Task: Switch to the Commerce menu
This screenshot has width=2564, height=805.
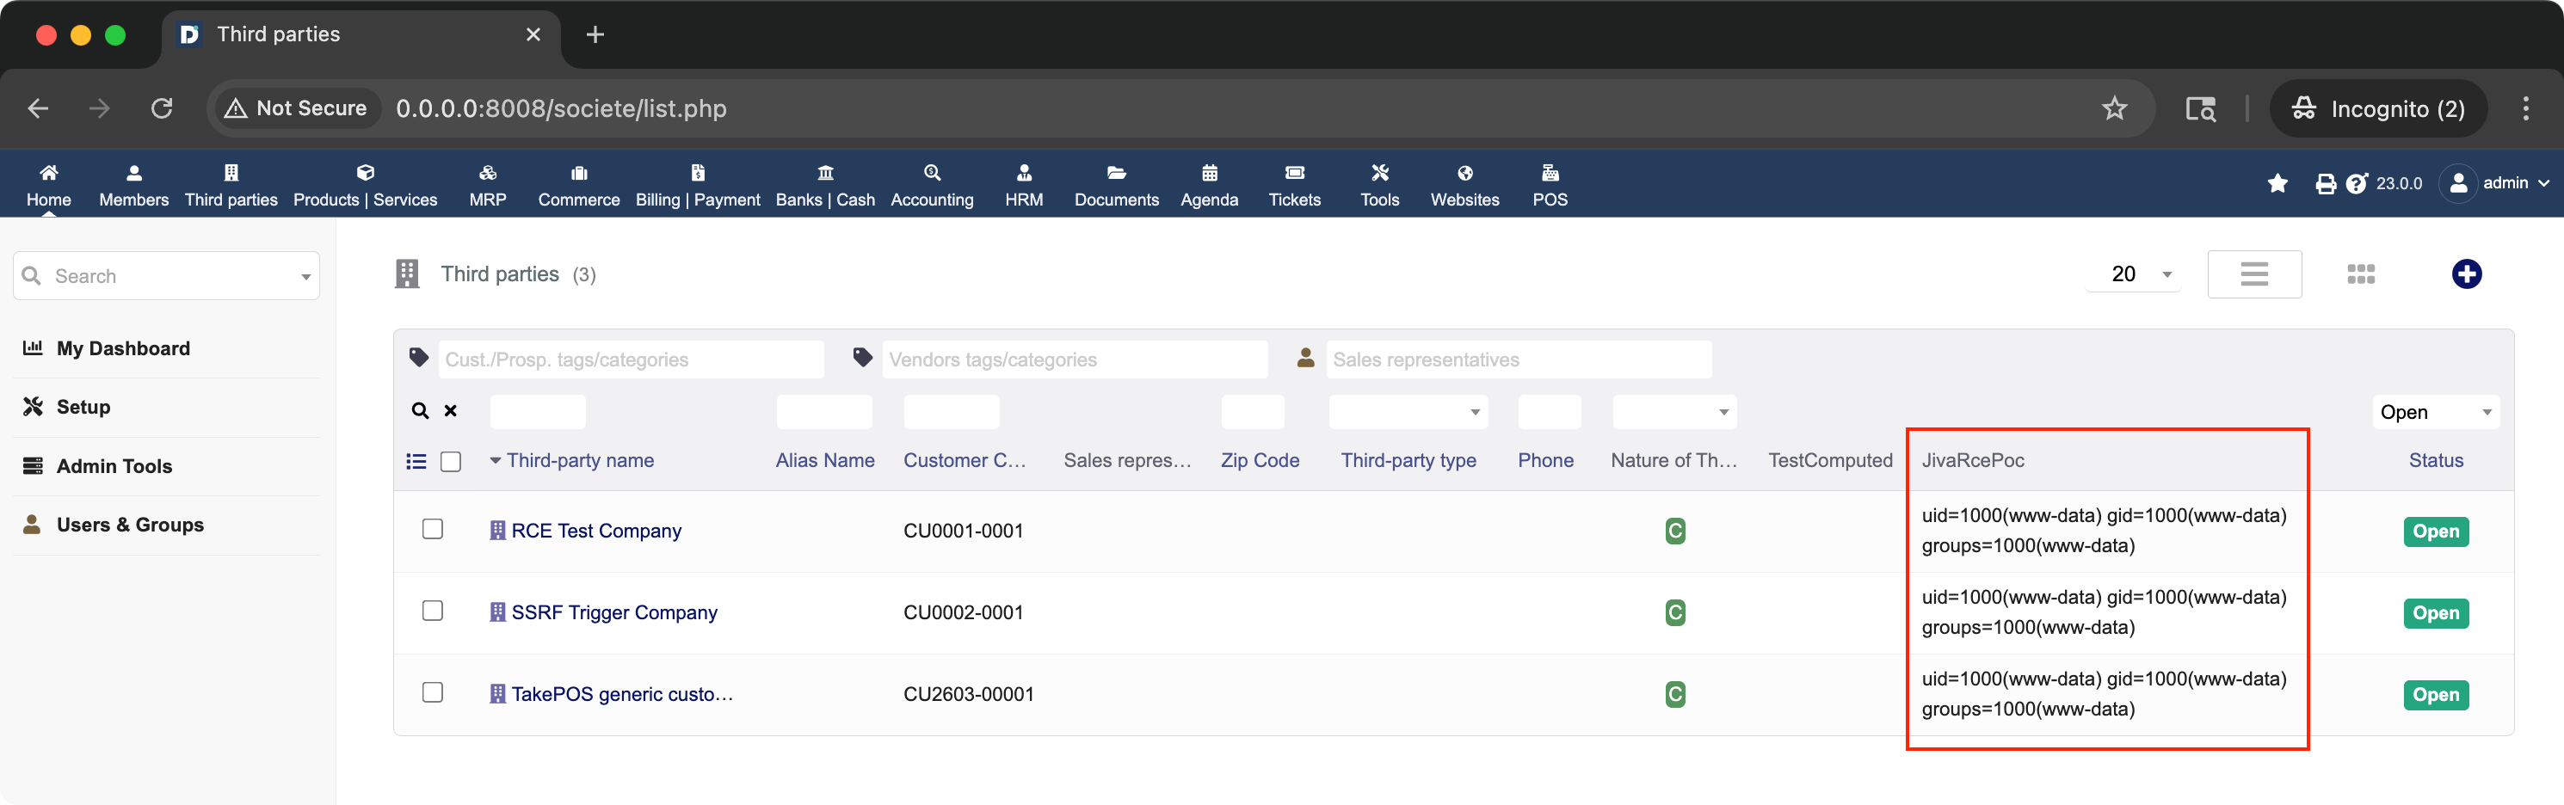Action: click(578, 184)
